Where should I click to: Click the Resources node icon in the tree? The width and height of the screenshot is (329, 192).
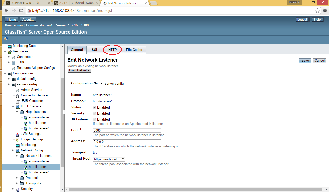click(x=10, y=52)
